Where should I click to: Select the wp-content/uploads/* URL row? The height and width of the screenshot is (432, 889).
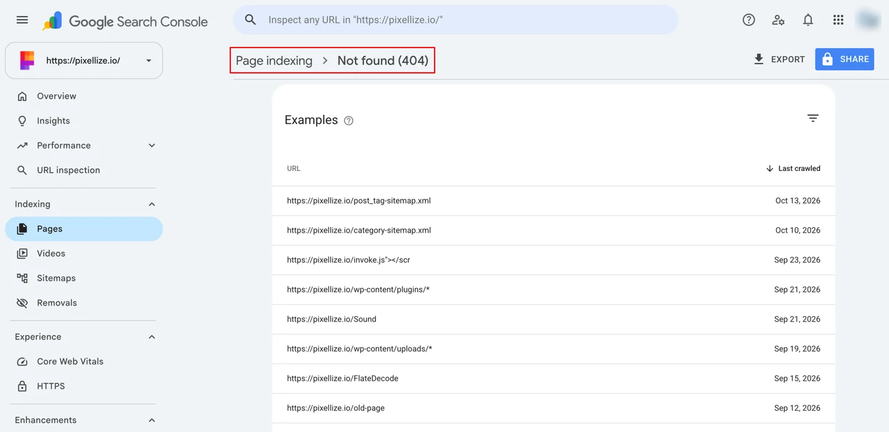pyautogui.click(x=554, y=349)
